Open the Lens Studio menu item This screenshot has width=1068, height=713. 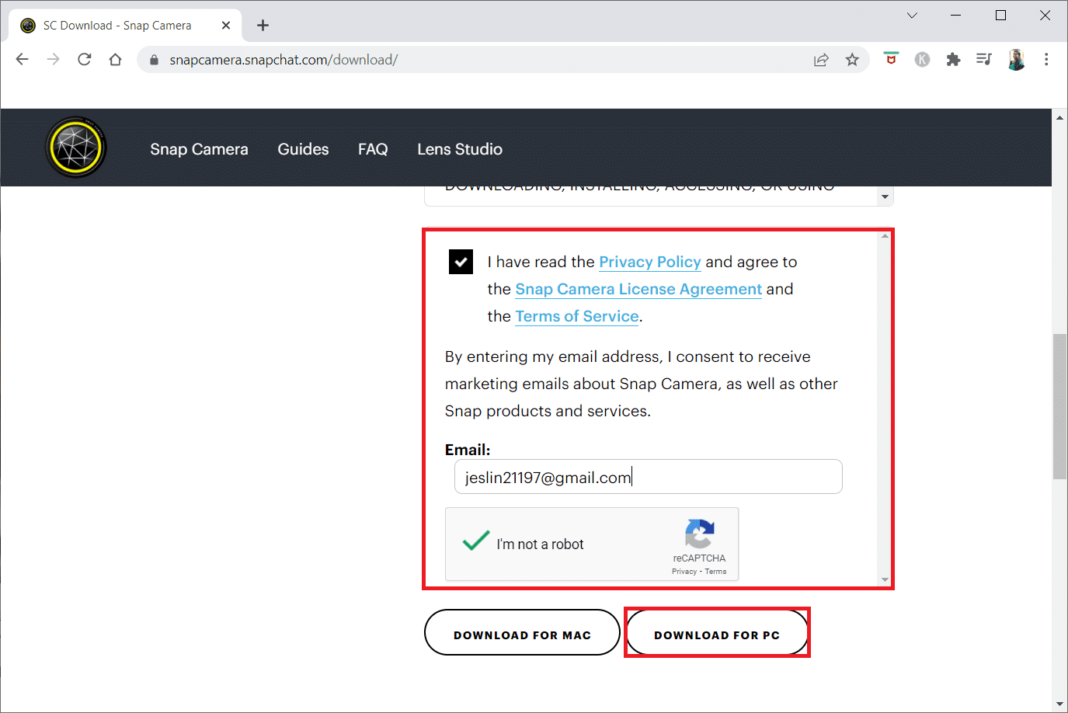click(460, 149)
